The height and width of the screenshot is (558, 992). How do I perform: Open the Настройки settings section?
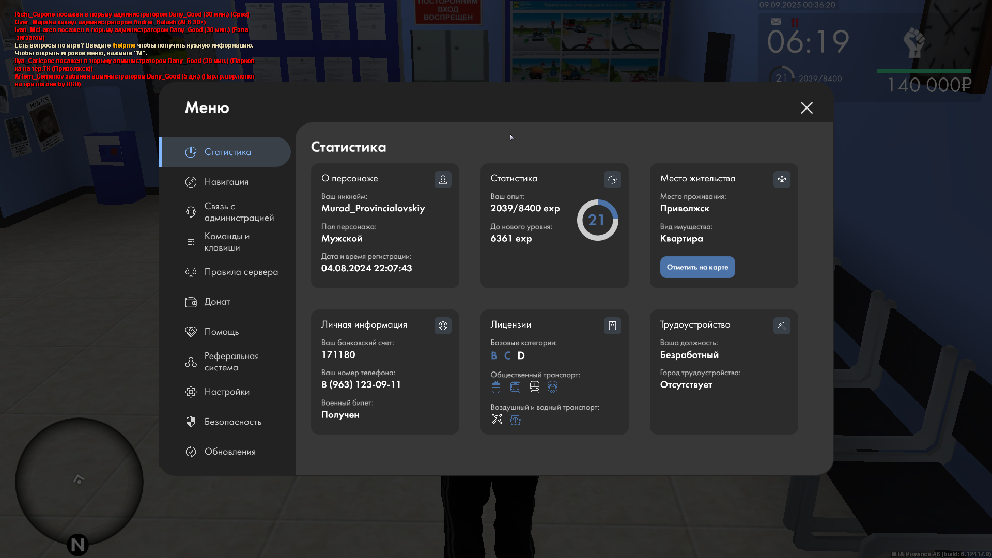tap(226, 392)
